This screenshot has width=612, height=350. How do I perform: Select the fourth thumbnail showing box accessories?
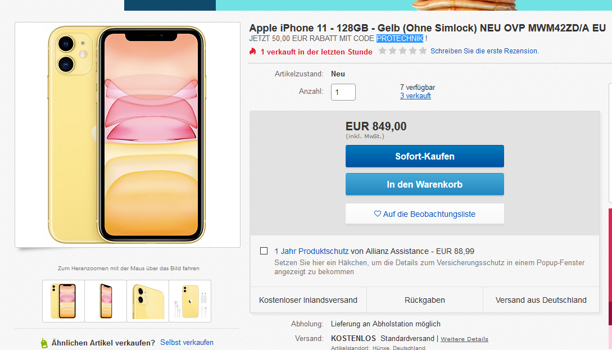coord(190,301)
